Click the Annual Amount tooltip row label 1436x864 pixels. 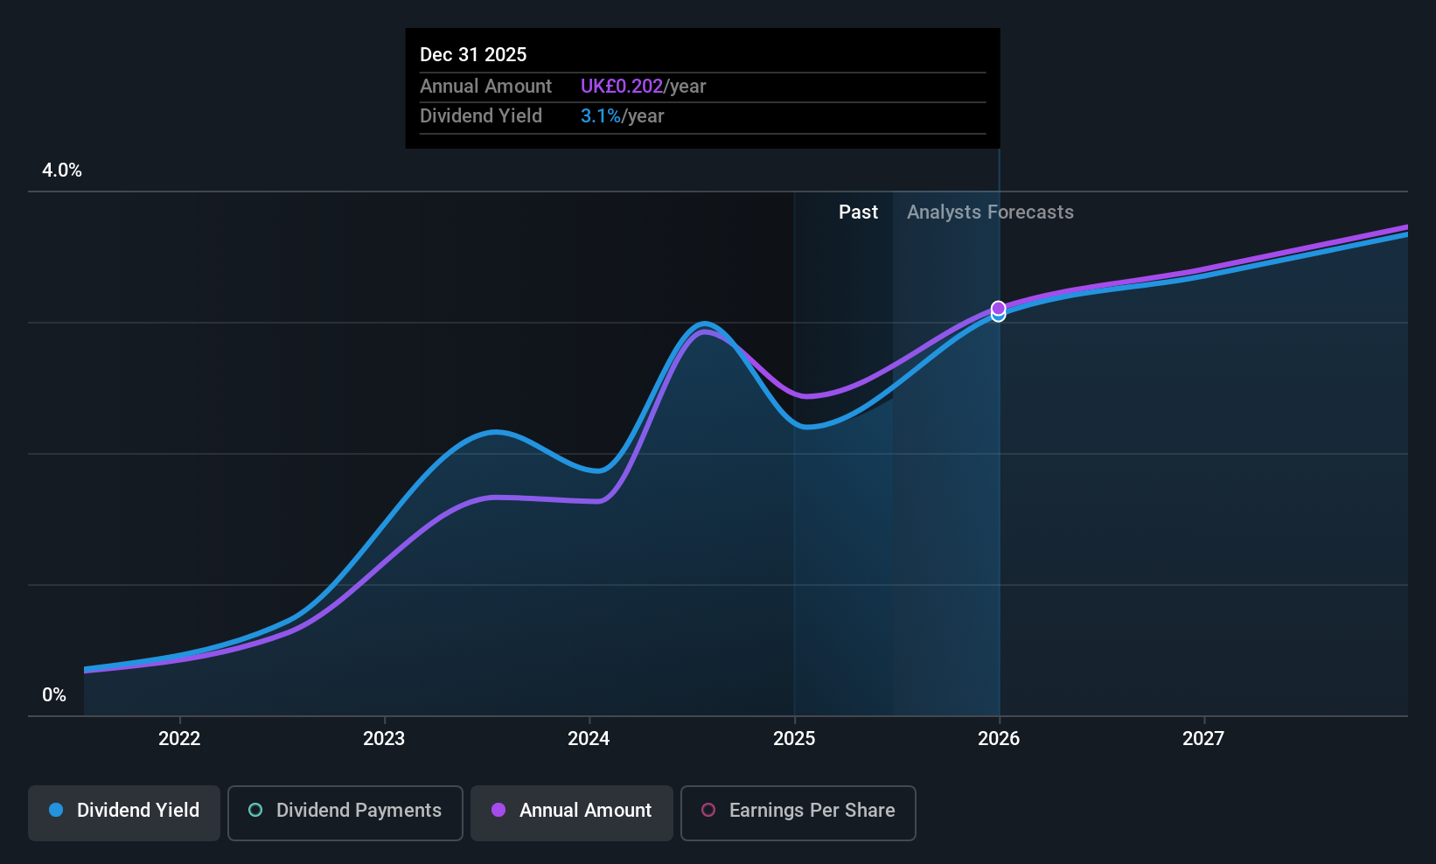(x=485, y=86)
